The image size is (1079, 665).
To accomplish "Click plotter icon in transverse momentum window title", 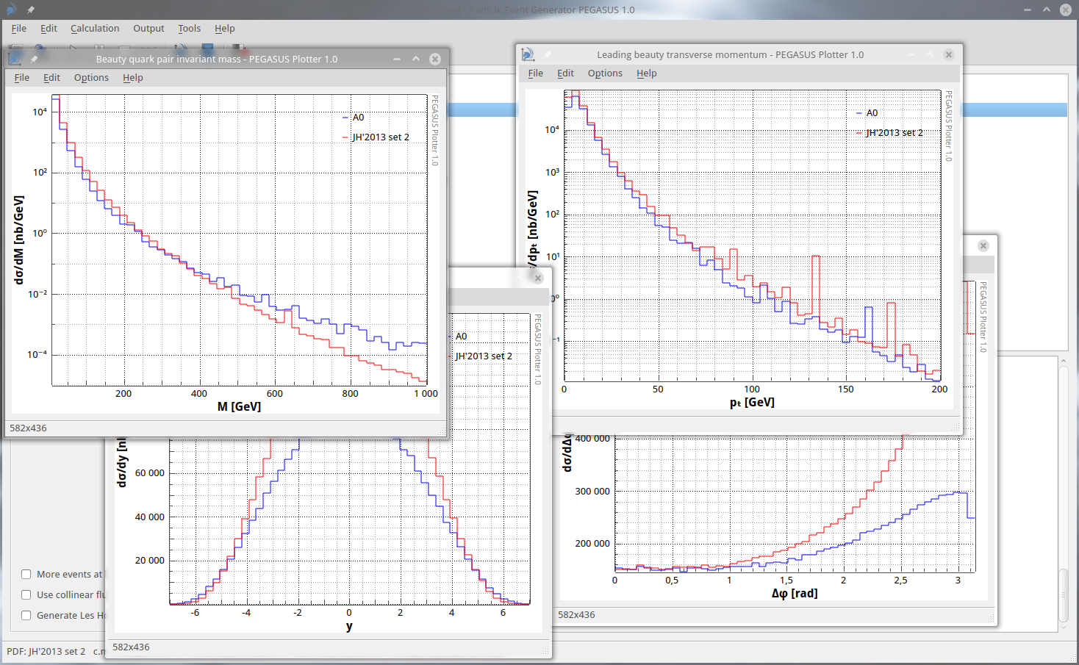I will (528, 54).
